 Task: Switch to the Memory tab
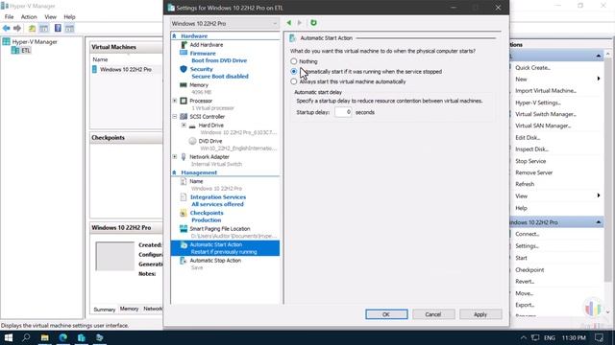(129, 309)
